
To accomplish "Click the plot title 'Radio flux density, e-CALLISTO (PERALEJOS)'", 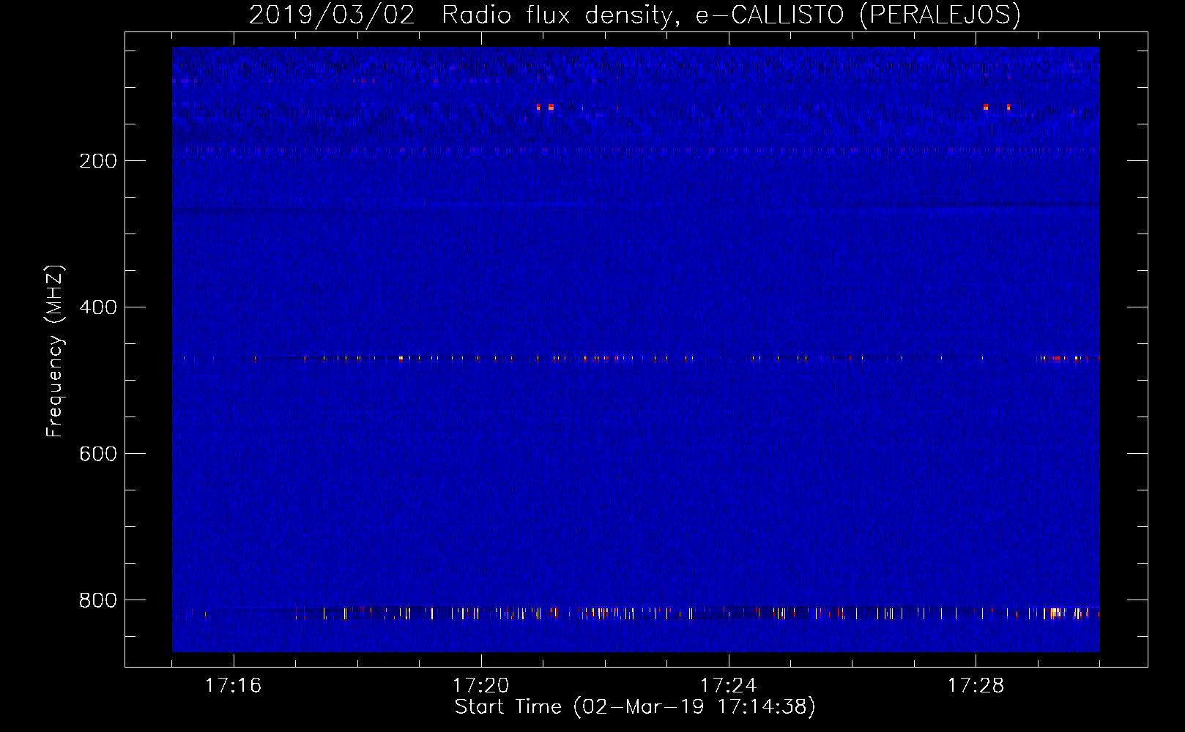I will coord(731,15).
